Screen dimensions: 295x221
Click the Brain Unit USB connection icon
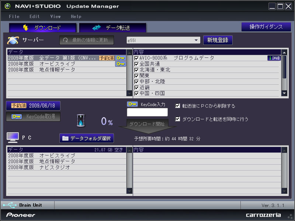(x=10, y=205)
